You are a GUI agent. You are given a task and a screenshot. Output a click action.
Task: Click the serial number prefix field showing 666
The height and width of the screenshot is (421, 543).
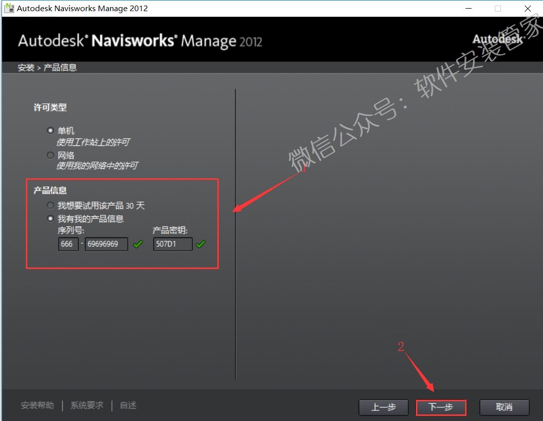coord(68,244)
